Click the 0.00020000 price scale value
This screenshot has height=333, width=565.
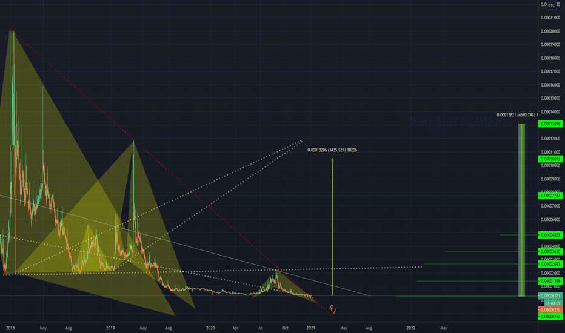click(550, 31)
